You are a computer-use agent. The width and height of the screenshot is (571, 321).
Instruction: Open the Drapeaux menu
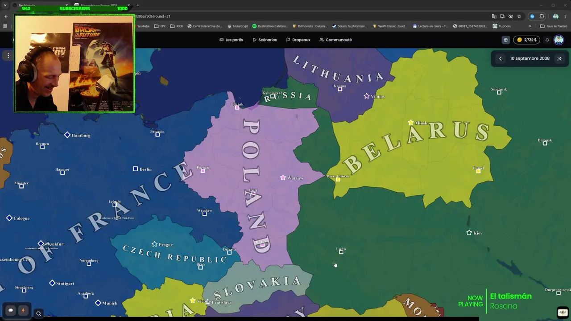(298, 40)
